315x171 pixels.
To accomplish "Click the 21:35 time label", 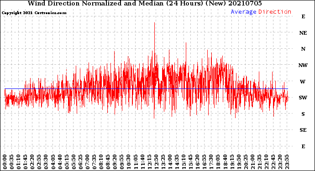I will click(x=259, y=162).
